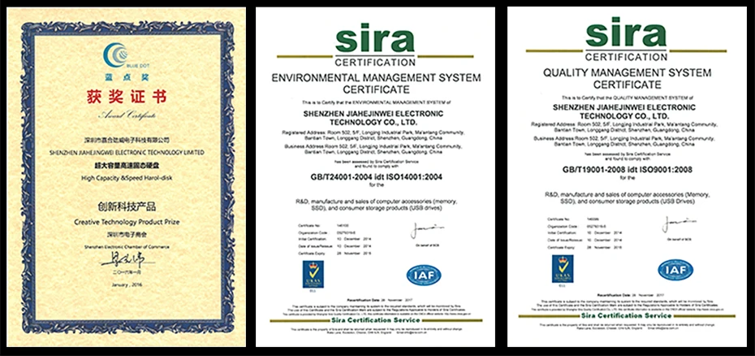This screenshot has height=356, width=755.
Task: Click the 创新科技产品 text
Action: pos(127,207)
